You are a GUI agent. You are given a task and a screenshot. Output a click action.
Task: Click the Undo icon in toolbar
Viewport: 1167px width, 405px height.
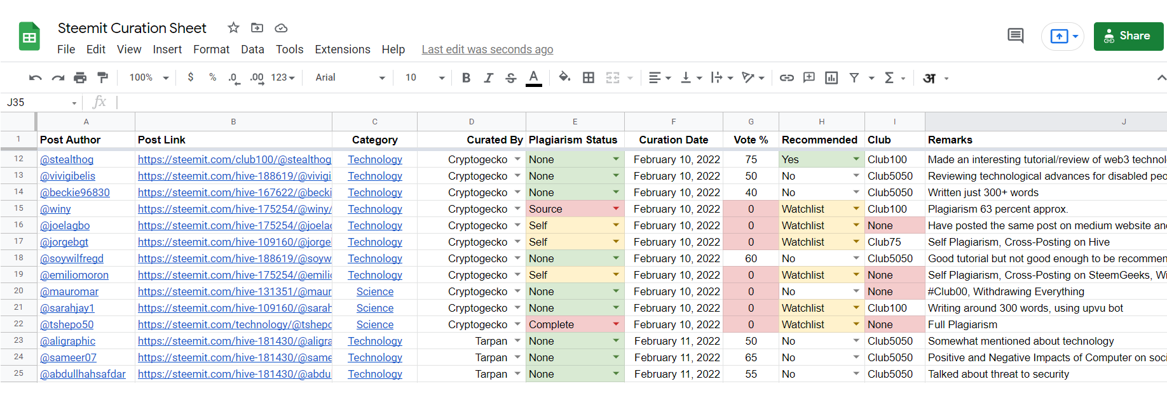click(x=35, y=77)
